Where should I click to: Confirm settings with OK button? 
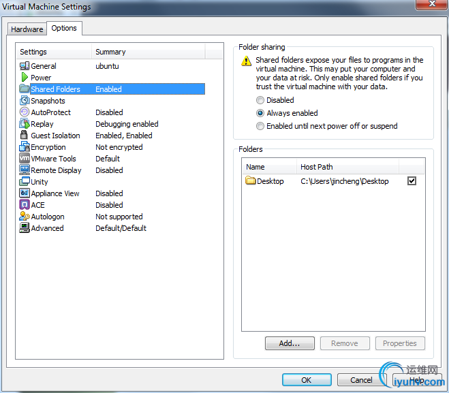tap(307, 380)
